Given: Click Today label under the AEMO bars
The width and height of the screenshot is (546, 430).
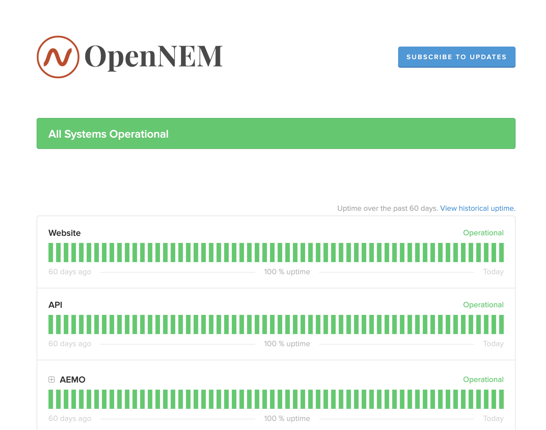Looking at the screenshot, I should coord(493,418).
